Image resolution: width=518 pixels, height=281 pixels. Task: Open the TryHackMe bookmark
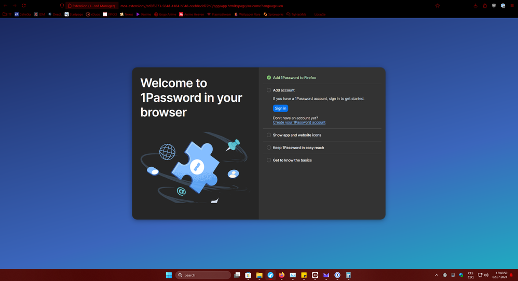[x=296, y=15]
